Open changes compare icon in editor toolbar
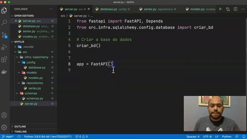247x139 pixels. (x=228, y=9)
